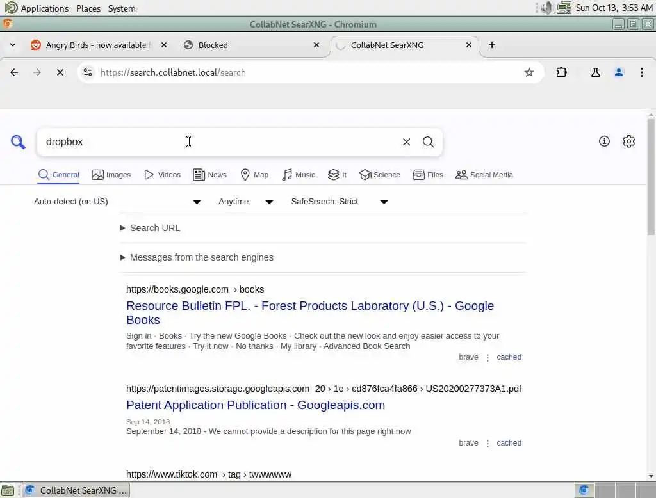Click 'brave' engine label under Resource Bulletin
The height and width of the screenshot is (498, 656).
point(468,357)
